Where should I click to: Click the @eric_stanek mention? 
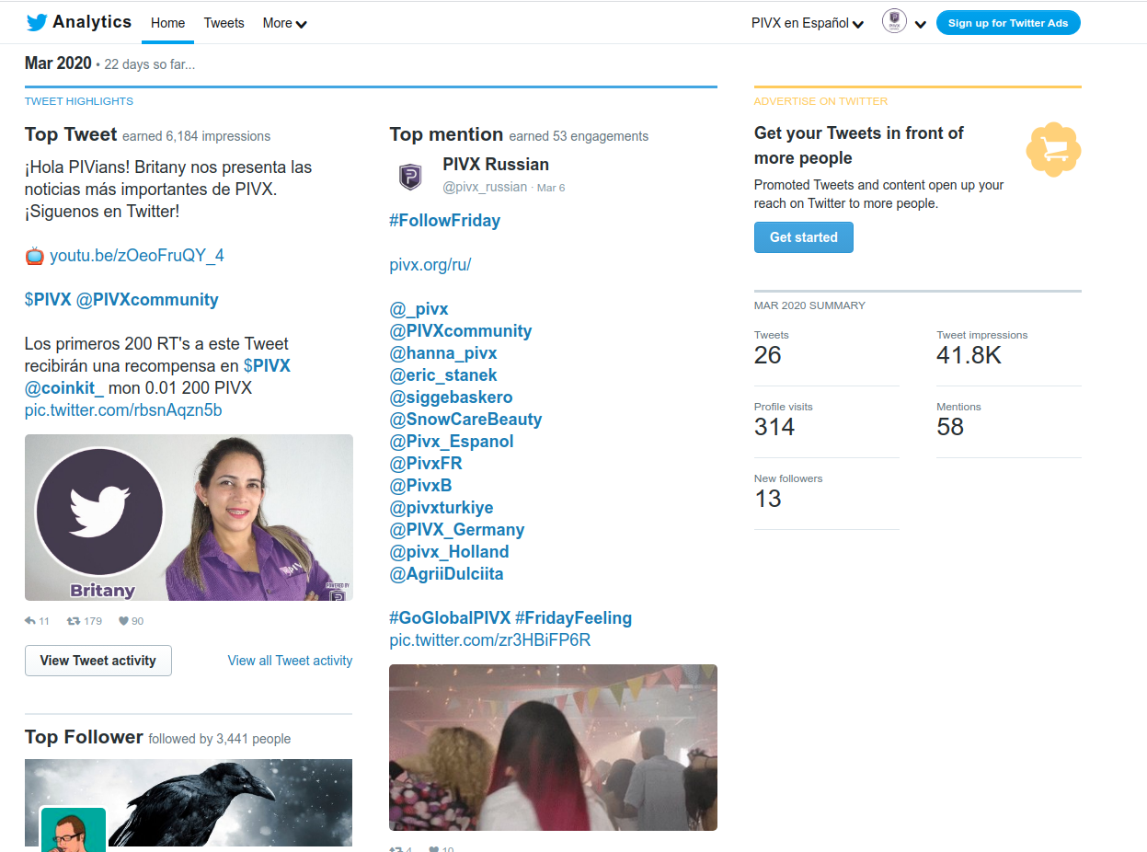tap(443, 375)
